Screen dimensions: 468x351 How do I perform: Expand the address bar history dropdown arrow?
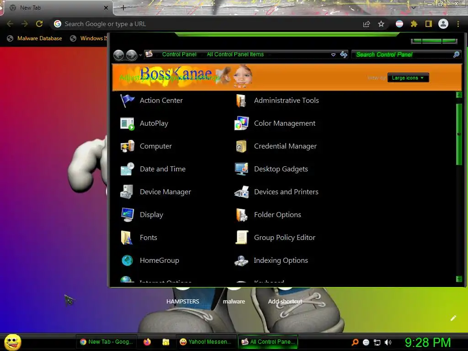coord(333,55)
